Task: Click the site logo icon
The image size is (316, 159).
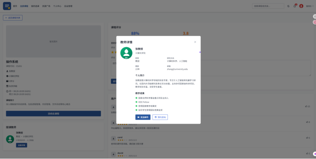Action: pos(7,6)
